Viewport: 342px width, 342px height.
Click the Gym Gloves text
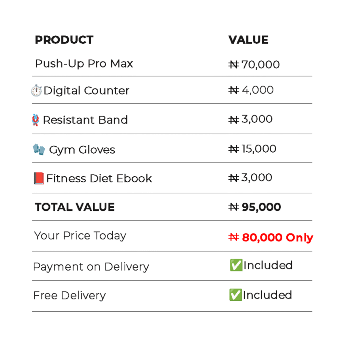[82, 150]
